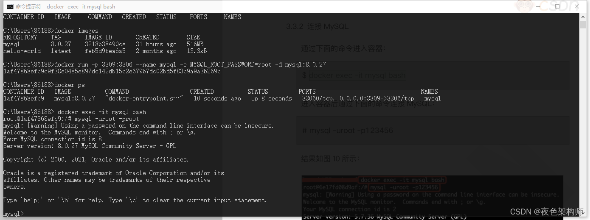Click the long container hash output line
This screenshot has width=590, height=220.
click(112, 71)
